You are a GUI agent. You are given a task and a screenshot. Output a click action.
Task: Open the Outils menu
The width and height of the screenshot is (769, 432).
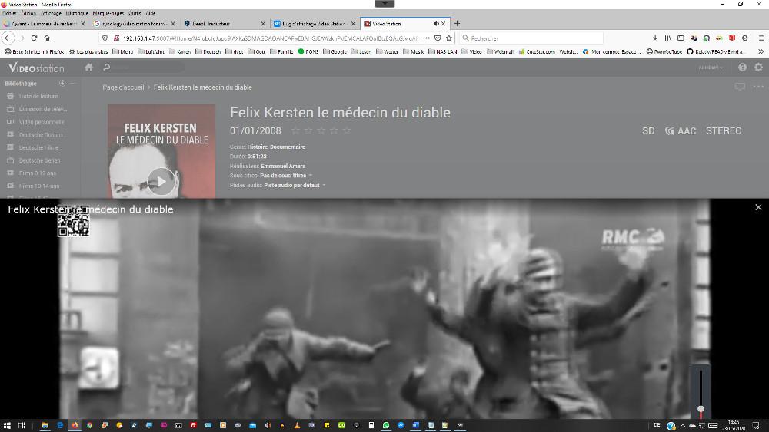tap(135, 13)
